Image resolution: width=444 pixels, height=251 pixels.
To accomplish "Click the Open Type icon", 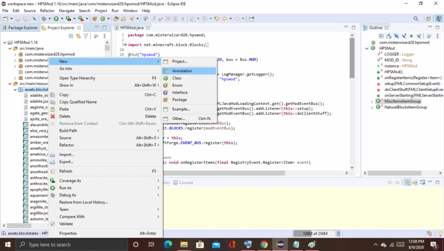I will [116, 19].
